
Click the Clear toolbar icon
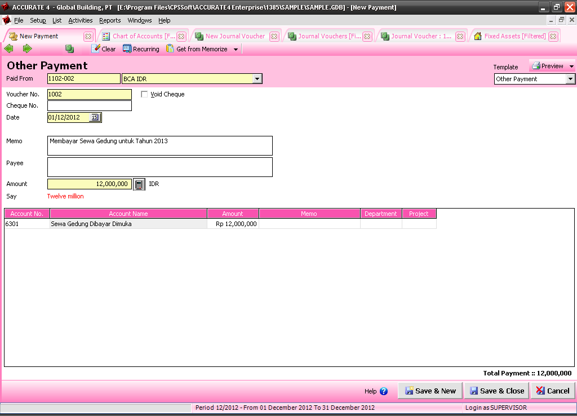pos(96,49)
